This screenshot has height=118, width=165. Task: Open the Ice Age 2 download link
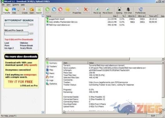(x=9, y=48)
